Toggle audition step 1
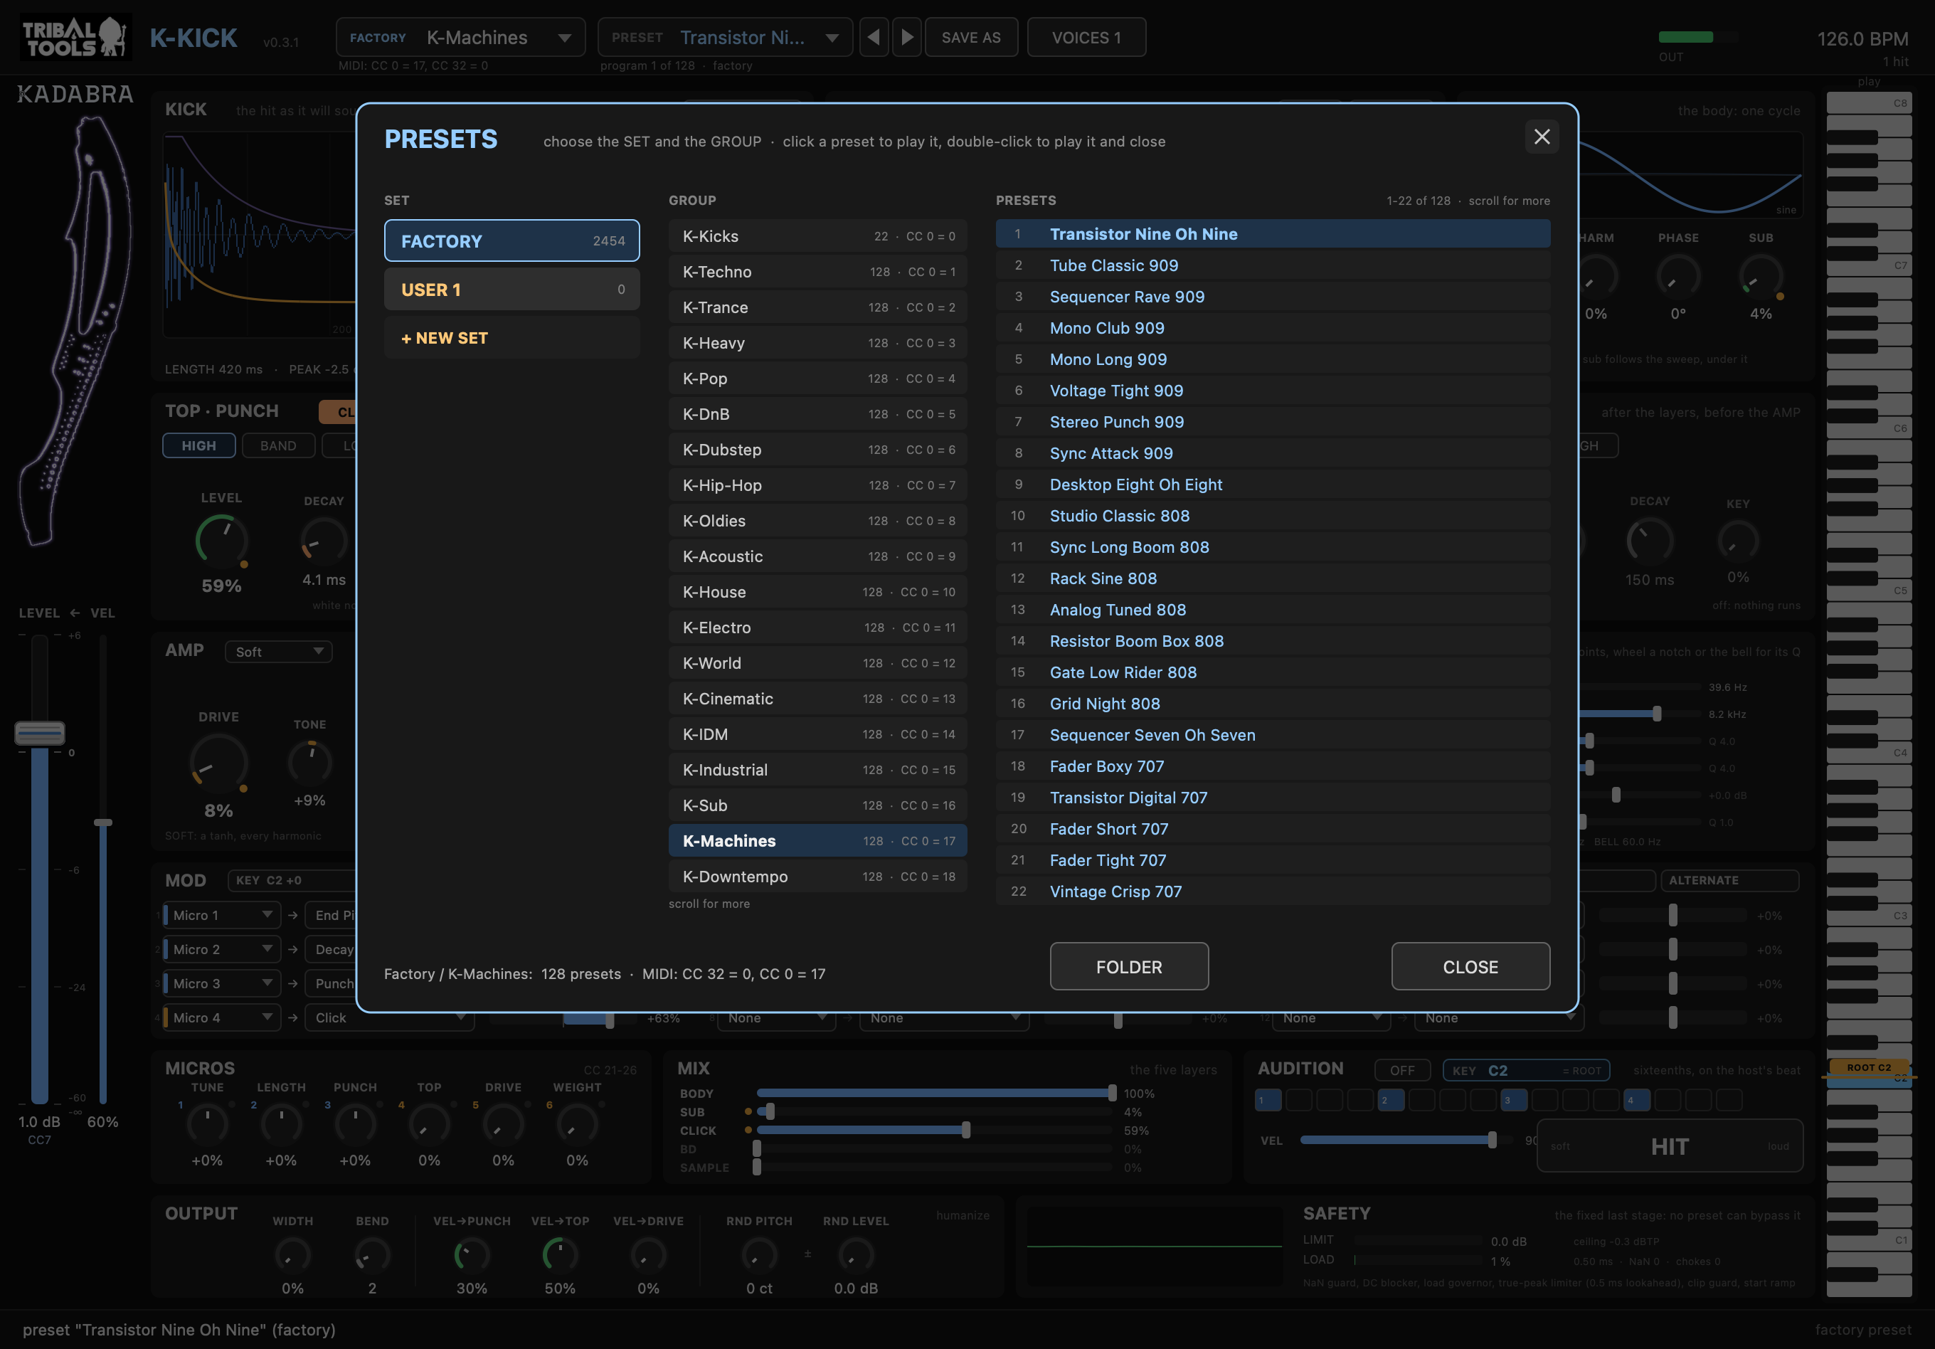 point(1268,1099)
